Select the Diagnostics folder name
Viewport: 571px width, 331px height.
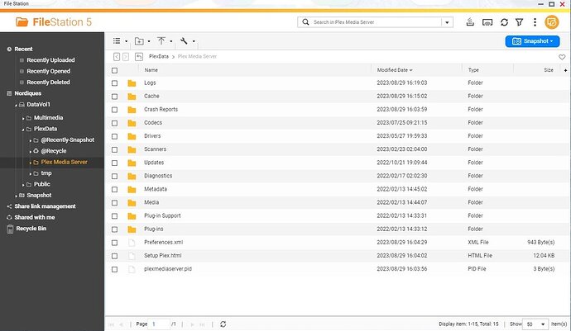(158, 176)
